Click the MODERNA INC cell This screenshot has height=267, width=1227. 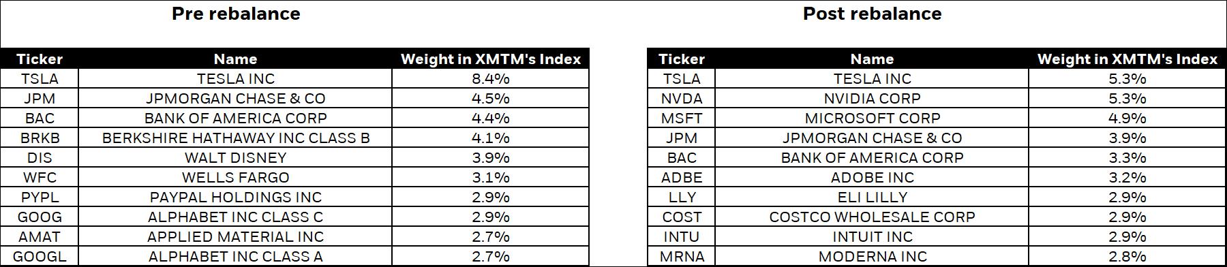[872, 256]
